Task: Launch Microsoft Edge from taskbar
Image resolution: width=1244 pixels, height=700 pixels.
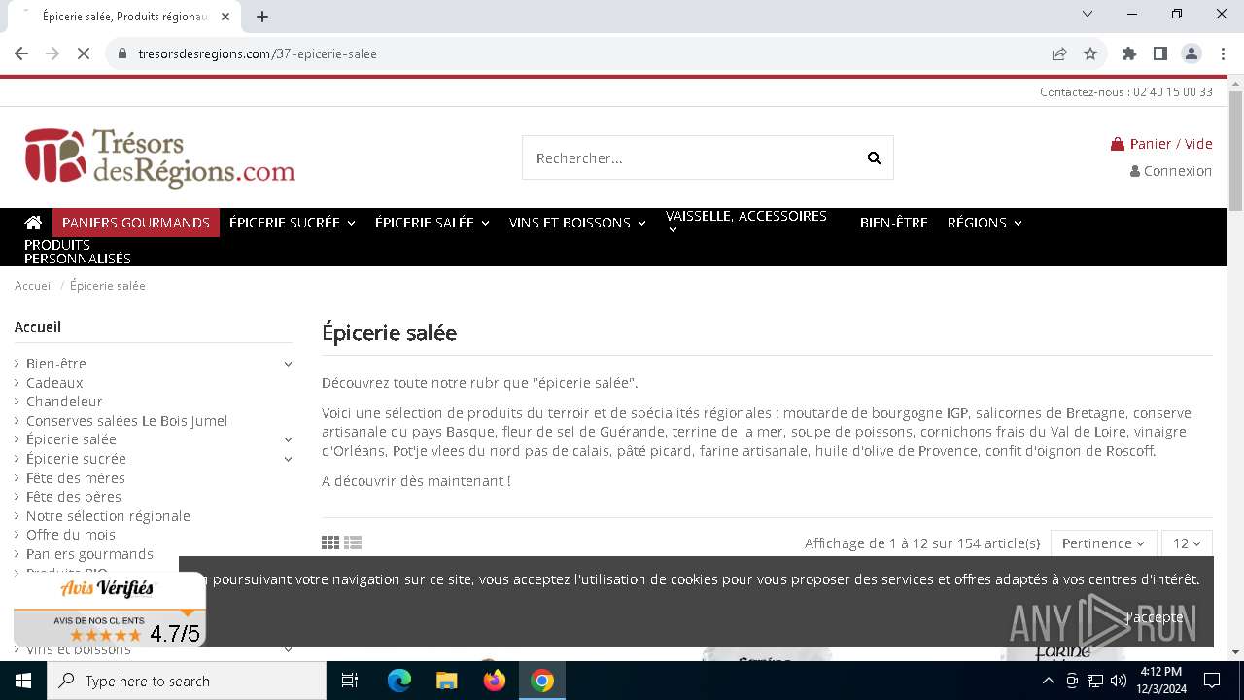Action: (399, 681)
